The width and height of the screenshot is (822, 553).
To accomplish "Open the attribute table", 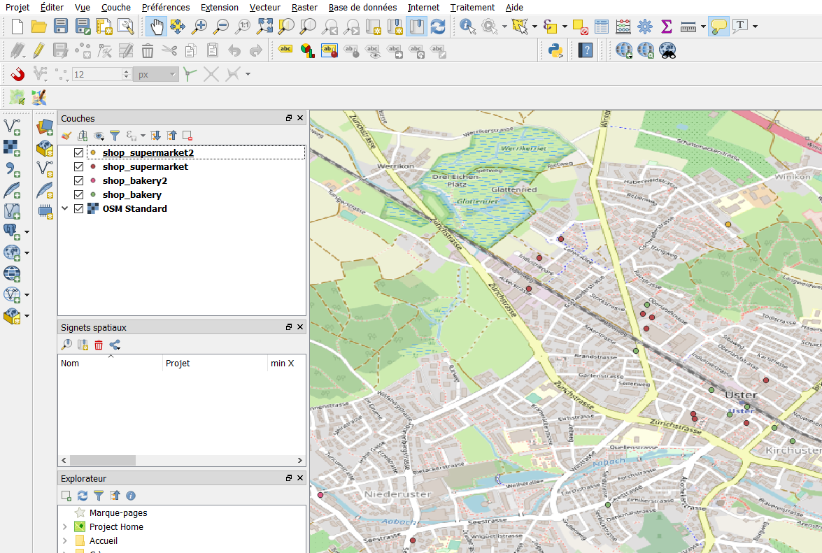I will pos(602,27).
